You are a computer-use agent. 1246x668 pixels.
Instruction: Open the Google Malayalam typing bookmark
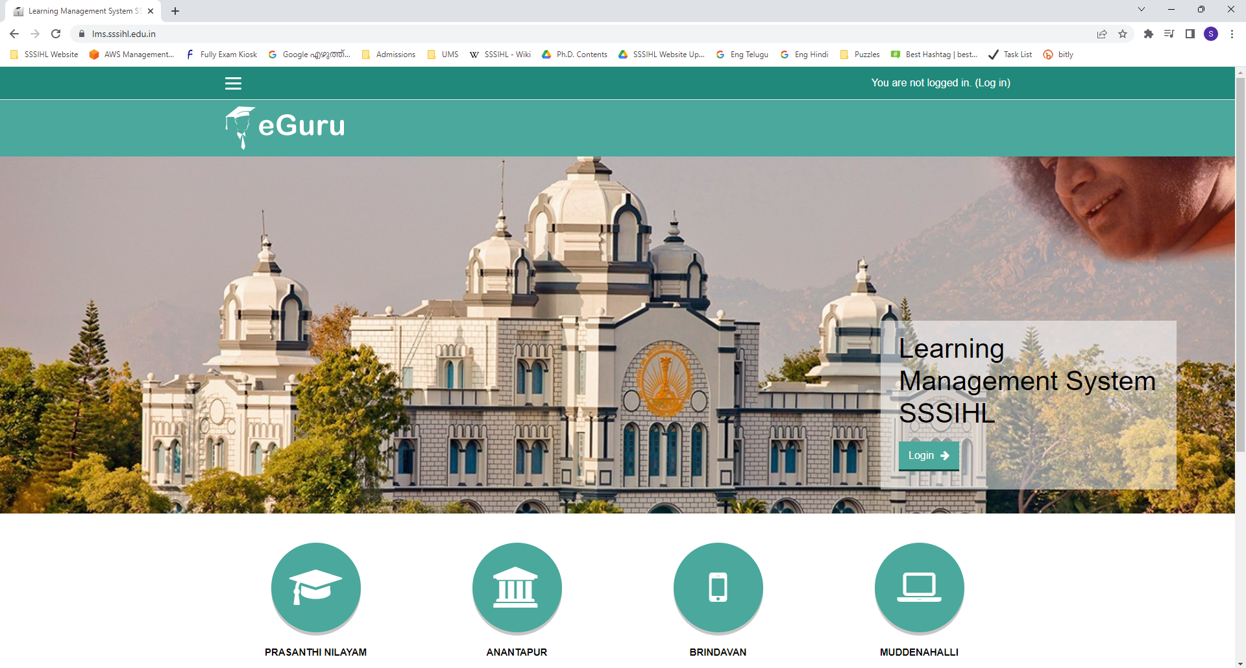pyautogui.click(x=309, y=55)
